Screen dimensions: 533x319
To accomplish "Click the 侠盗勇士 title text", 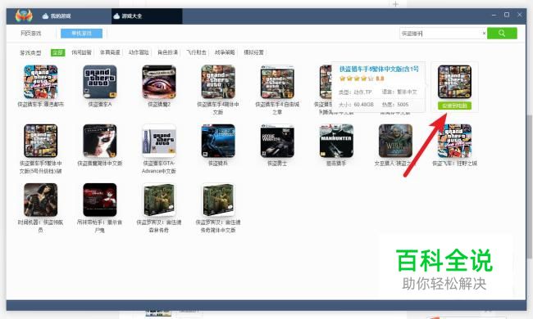I will click(x=277, y=164).
